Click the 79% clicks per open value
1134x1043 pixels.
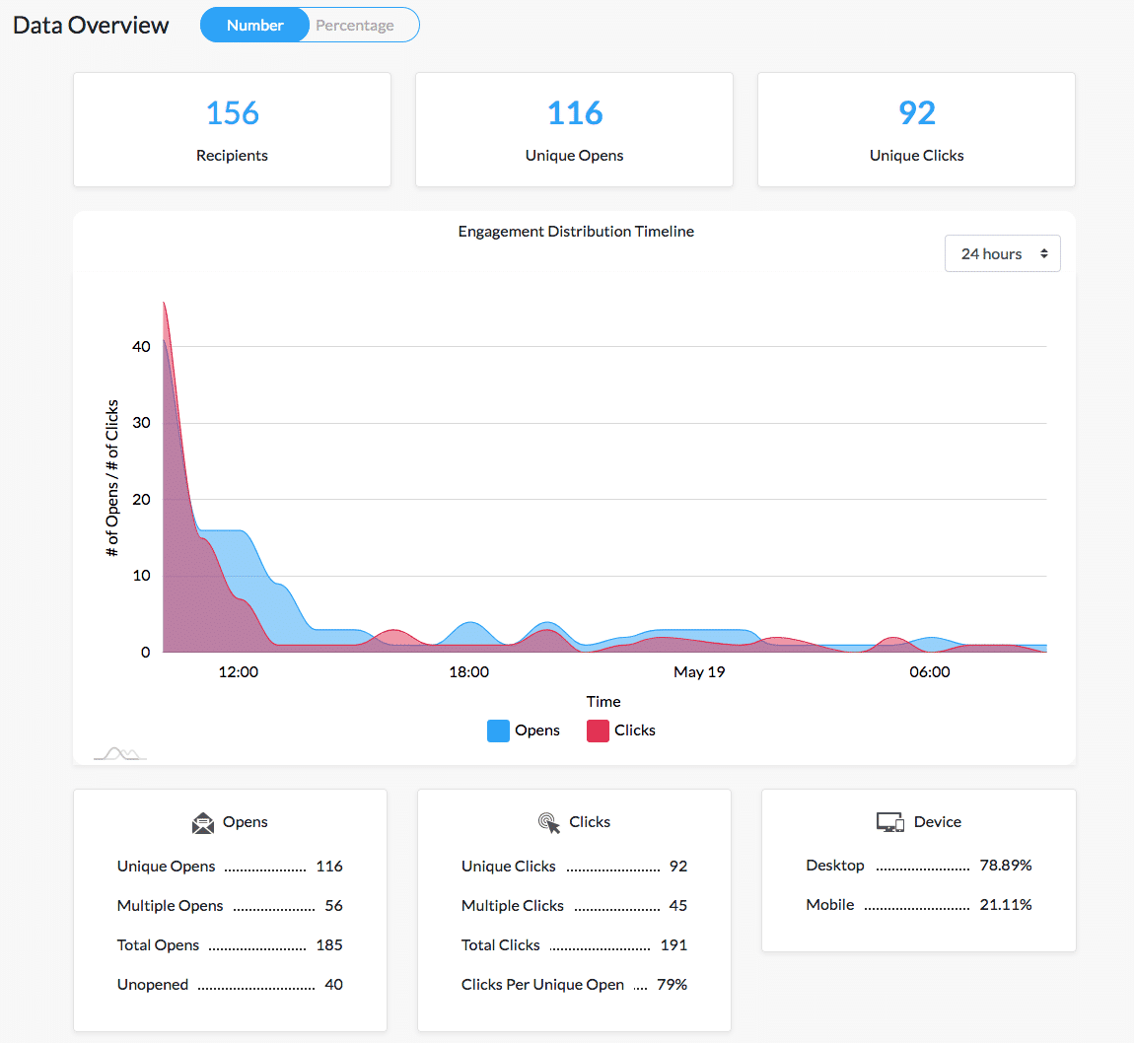(x=672, y=985)
